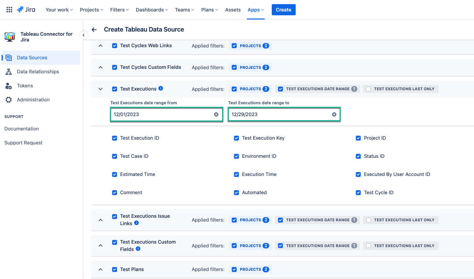Screen dimensions: 474x279
Task: Click the blue Create button
Action: point(283,10)
